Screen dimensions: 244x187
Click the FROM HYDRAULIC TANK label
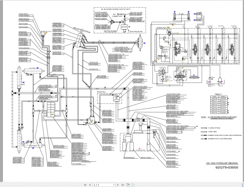(x=136, y=32)
